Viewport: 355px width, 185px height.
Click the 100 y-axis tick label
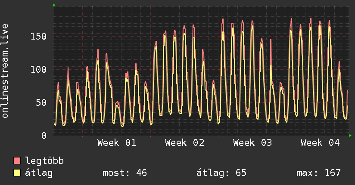click(x=38, y=69)
